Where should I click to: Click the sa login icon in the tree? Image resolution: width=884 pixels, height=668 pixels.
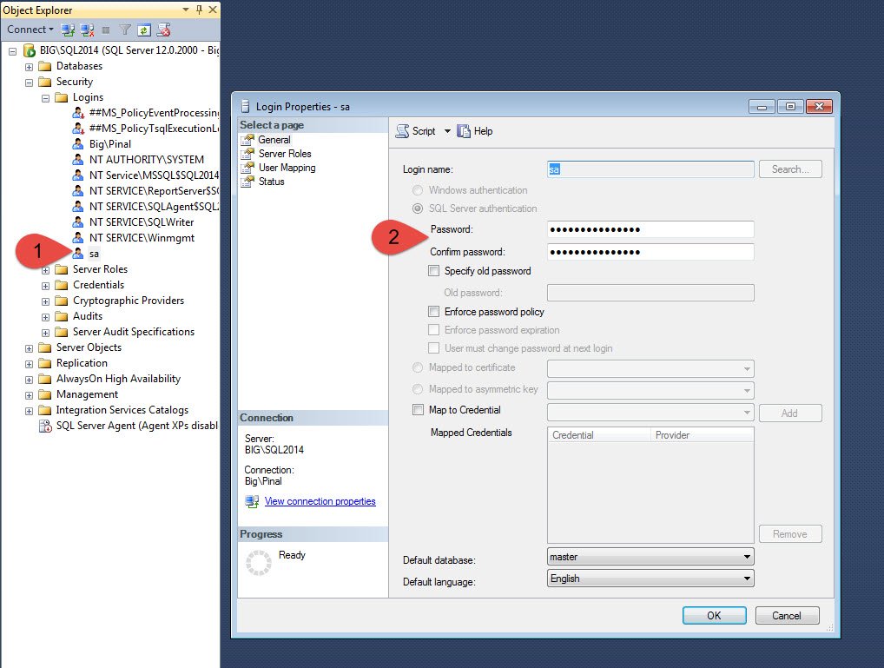point(78,254)
